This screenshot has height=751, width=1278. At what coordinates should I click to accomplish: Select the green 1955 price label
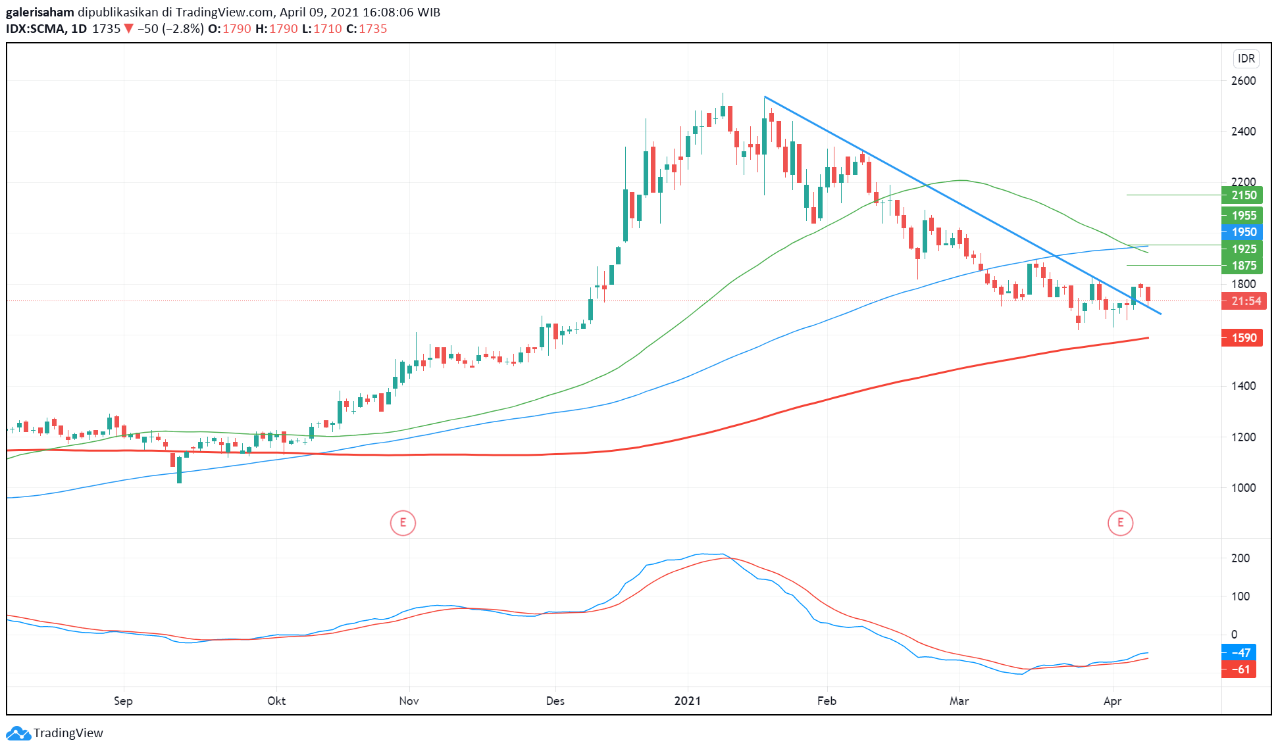(x=1242, y=216)
